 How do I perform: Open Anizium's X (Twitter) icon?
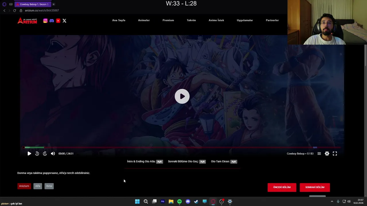pos(65,21)
